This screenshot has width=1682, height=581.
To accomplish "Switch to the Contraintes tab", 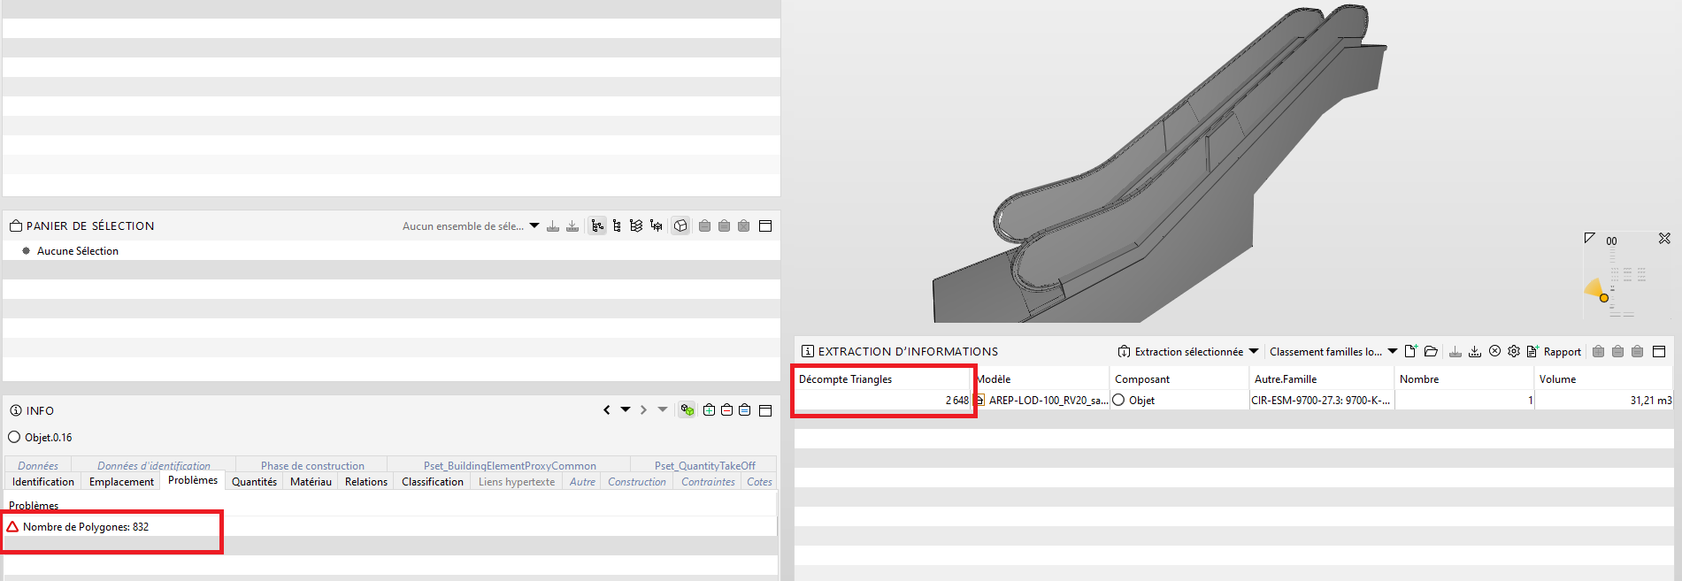I will click(x=708, y=482).
